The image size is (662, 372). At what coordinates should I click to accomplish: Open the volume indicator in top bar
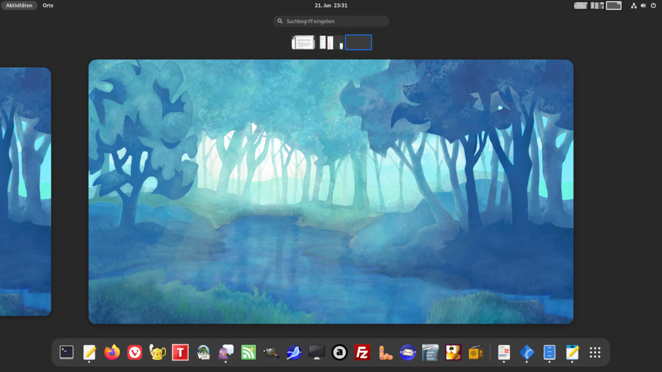[643, 6]
